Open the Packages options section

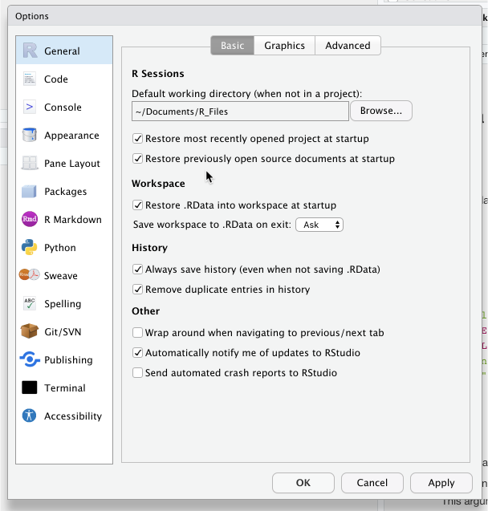64,191
